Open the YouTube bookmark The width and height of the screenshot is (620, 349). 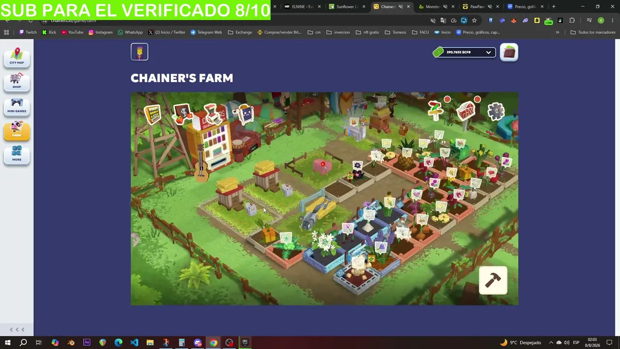(x=72, y=32)
